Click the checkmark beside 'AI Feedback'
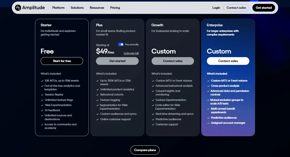The height and width of the screenshot is (157, 290). click(x=42, y=110)
